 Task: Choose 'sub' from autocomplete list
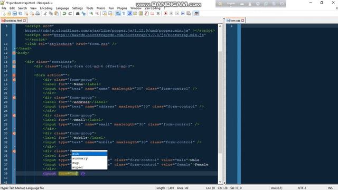coord(89,154)
